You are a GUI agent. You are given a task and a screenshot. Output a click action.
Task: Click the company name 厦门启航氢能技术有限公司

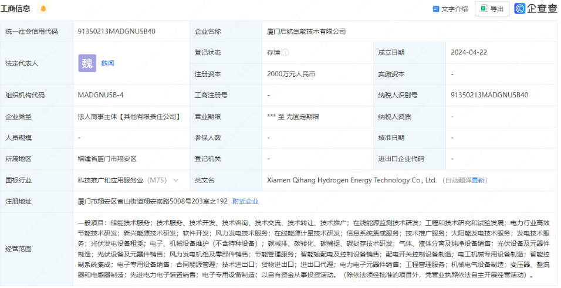306,31
